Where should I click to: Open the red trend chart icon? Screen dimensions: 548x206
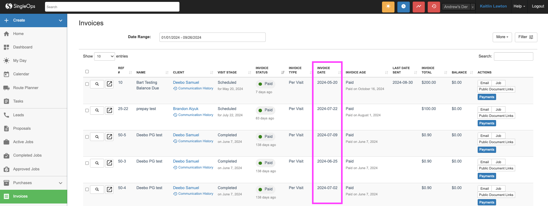(x=419, y=7)
